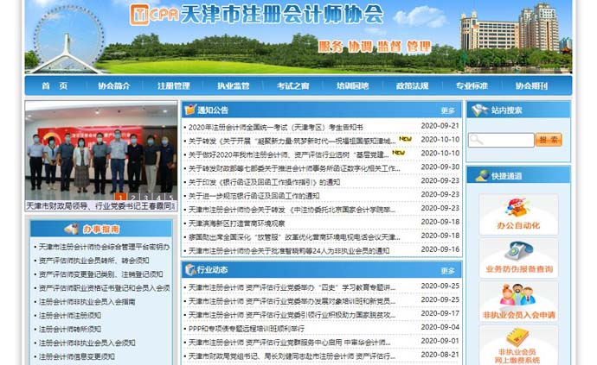This screenshot has height=365, width=597.
Task: Select slide 4 in photo carousel
Action: point(158,197)
